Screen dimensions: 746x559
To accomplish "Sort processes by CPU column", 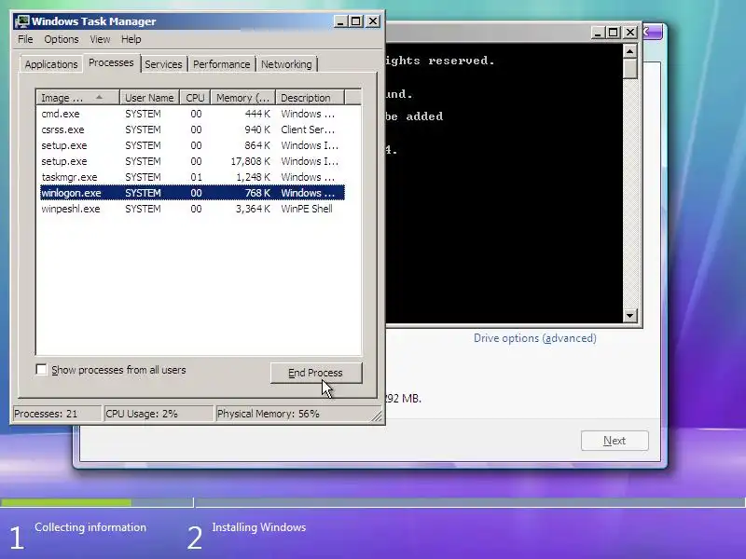I will 195,98.
